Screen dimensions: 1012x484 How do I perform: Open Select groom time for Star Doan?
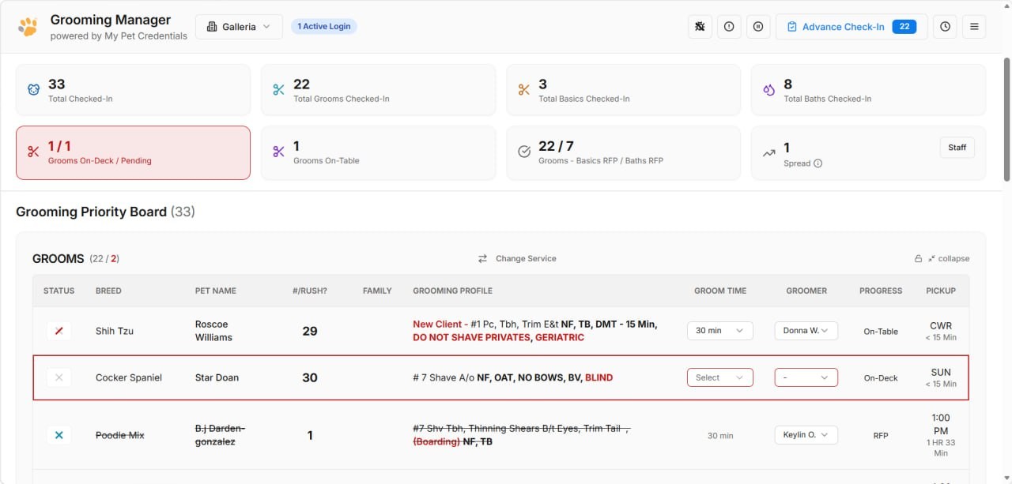point(719,377)
